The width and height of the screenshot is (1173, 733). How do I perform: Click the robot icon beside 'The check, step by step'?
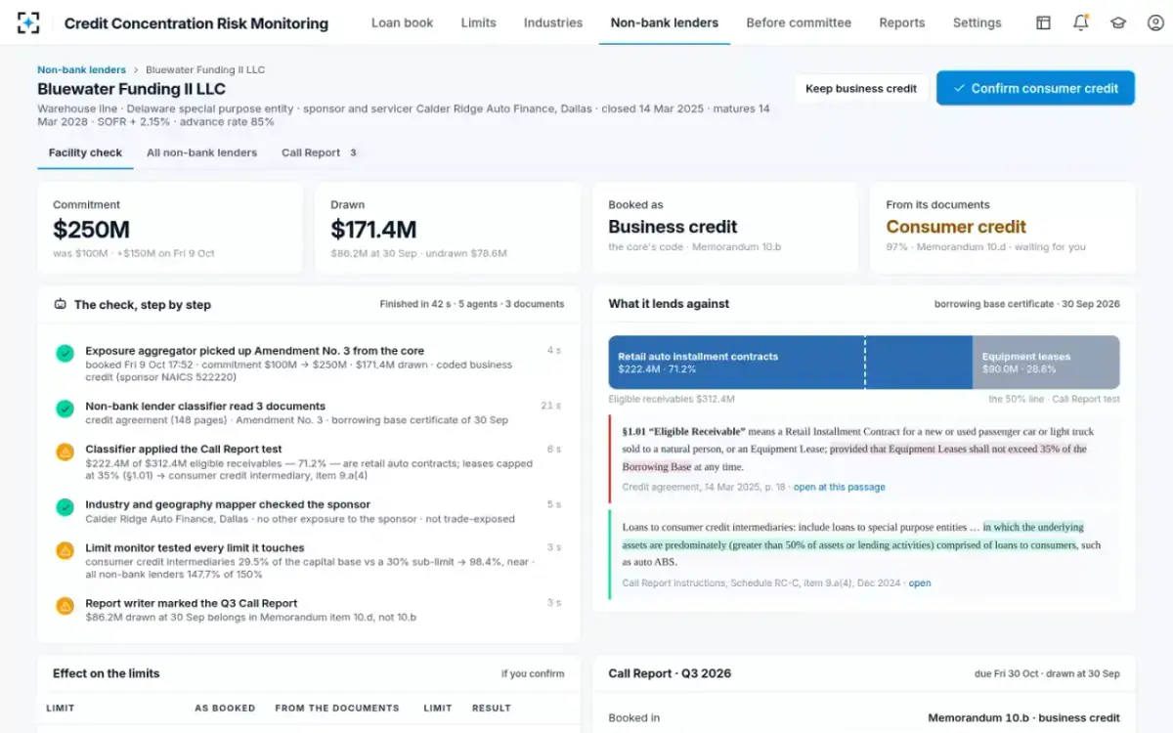pyautogui.click(x=61, y=304)
